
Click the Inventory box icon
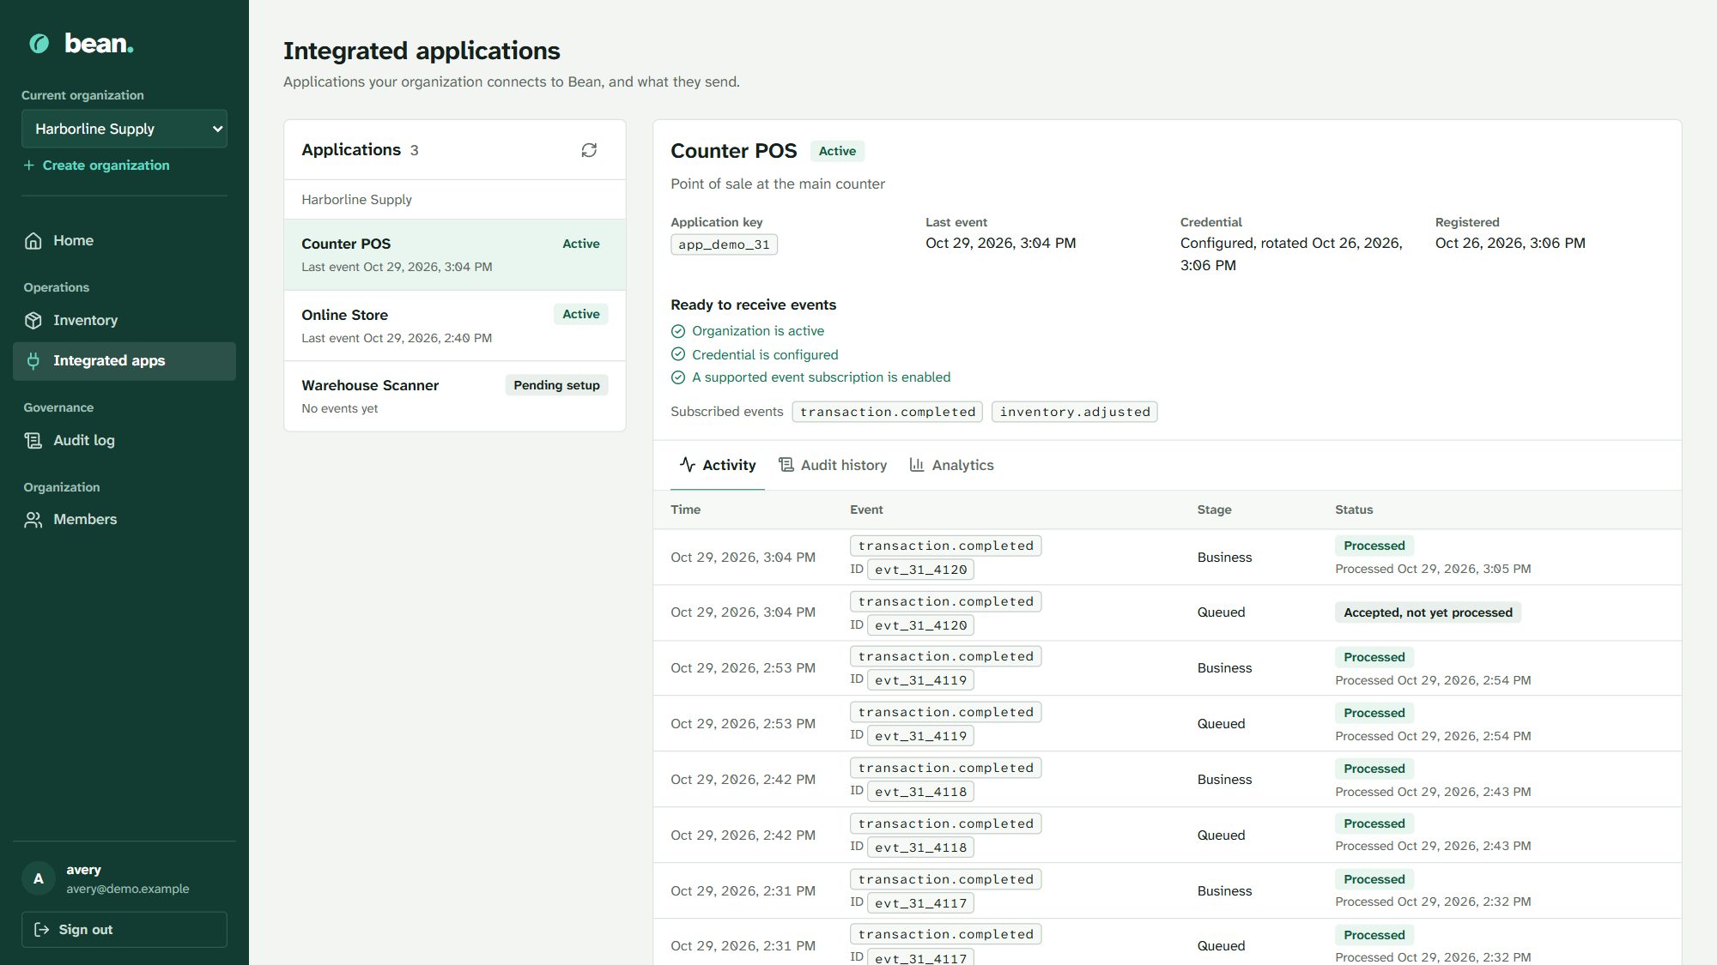pos(33,321)
